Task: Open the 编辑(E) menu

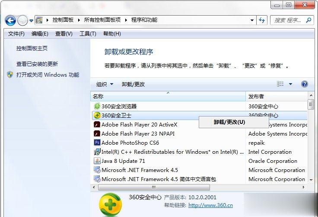Action: click(40, 33)
